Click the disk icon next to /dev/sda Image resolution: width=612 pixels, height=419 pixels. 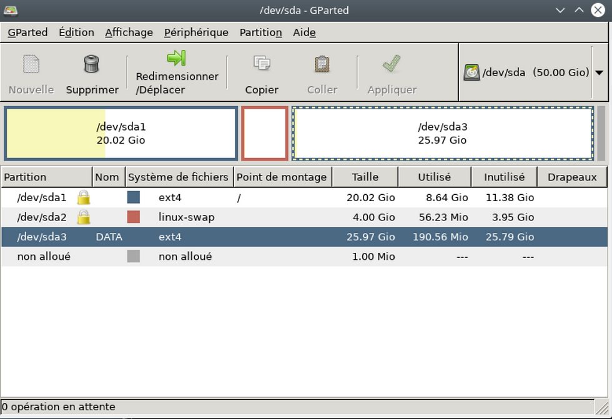click(x=471, y=72)
